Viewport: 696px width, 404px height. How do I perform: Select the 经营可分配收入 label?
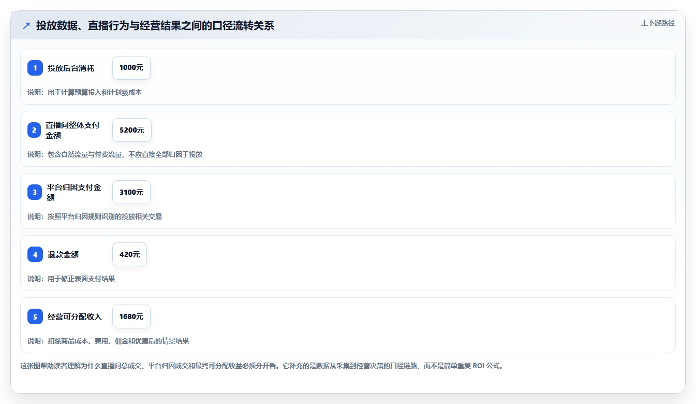(75, 316)
